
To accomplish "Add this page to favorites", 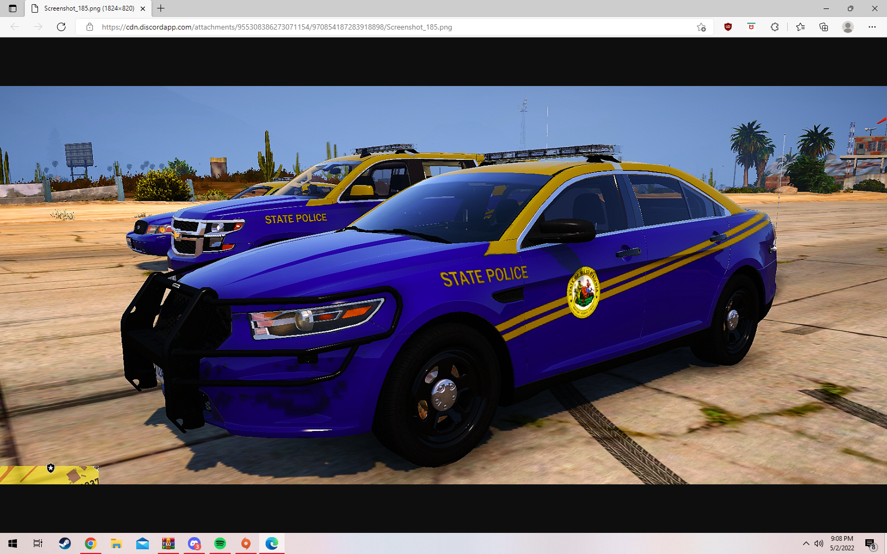I will tap(701, 27).
